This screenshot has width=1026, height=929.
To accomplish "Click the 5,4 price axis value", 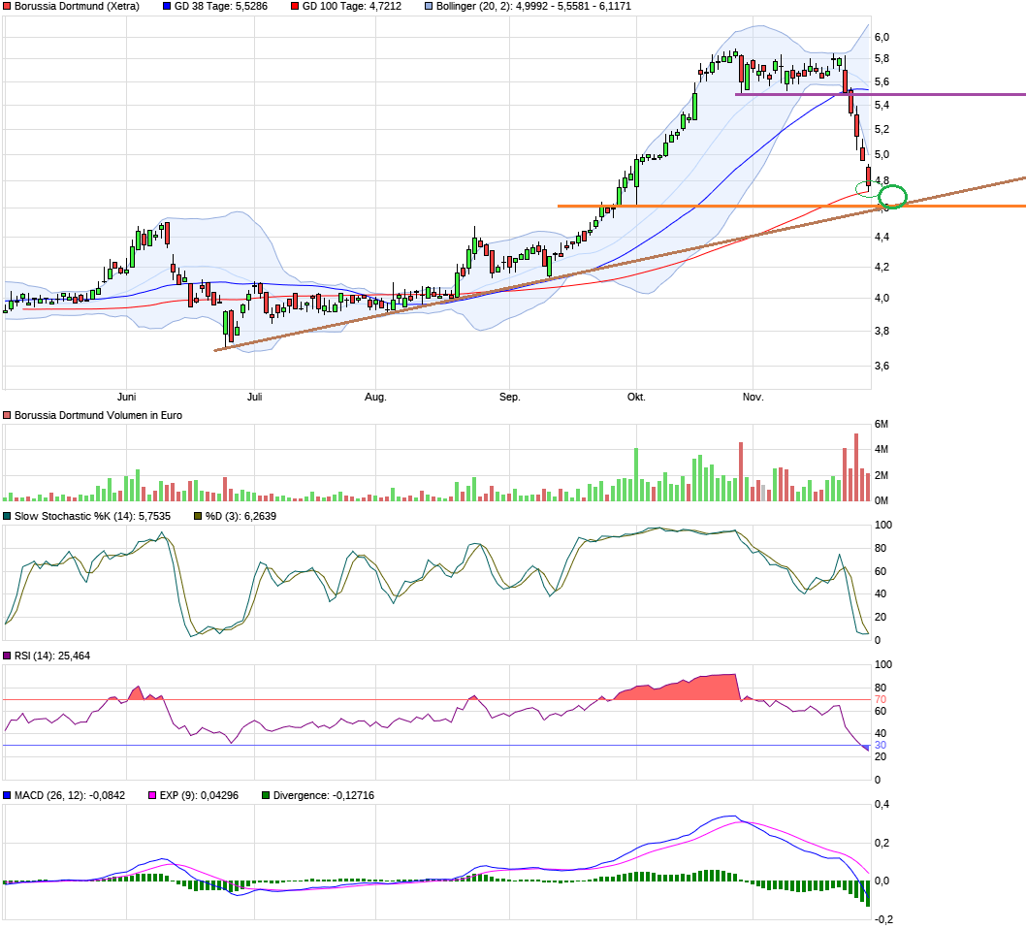I will pos(882,105).
